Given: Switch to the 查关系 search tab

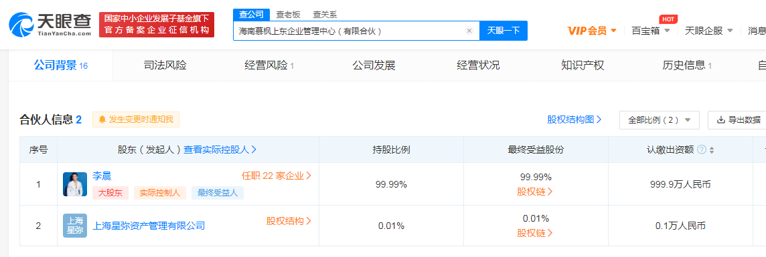Looking at the screenshot, I should coord(325,15).
